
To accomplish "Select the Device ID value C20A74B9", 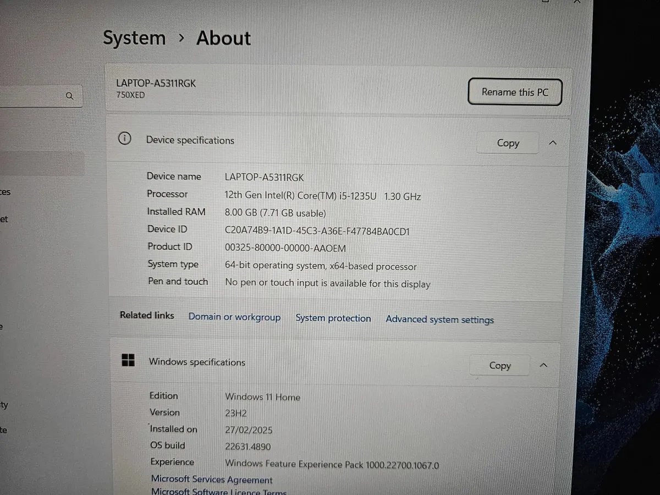I will 317,231.
